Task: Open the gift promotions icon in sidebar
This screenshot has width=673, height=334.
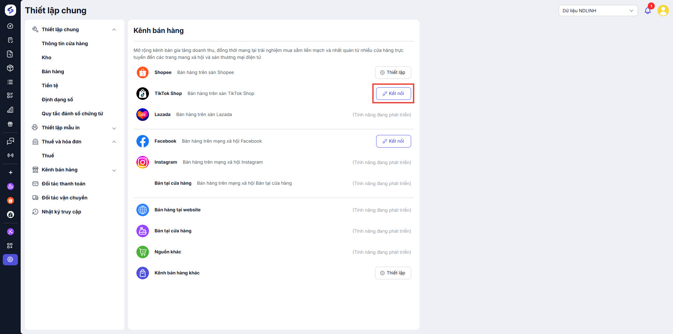Action: [10, 124]
